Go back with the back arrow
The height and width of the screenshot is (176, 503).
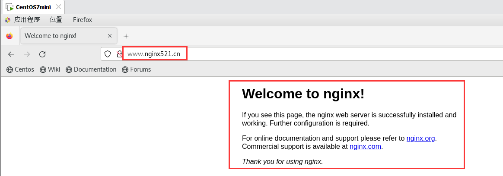click(x=11, y=54)
